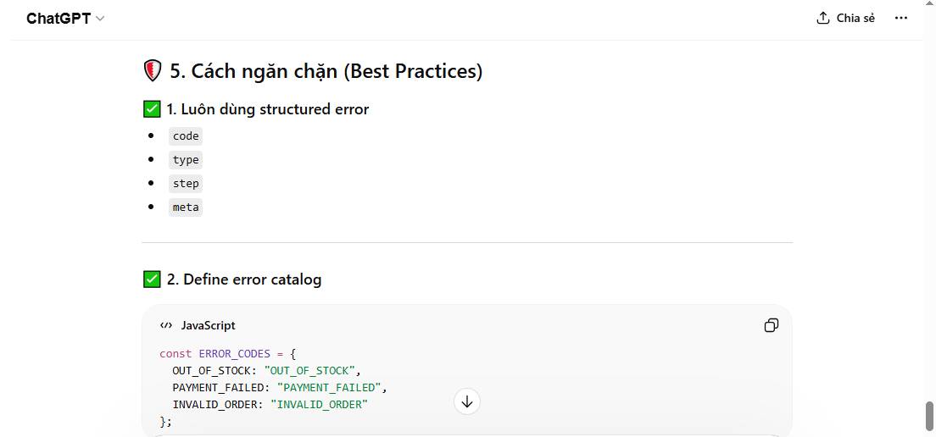Click the inline code chip labeled type
The image size is (936, 437).
[186, 160]
